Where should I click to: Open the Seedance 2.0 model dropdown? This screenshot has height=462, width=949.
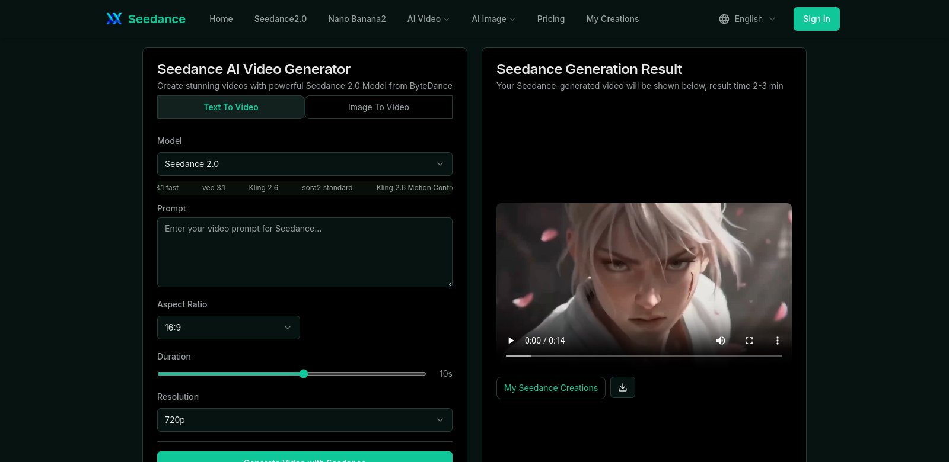305,164
